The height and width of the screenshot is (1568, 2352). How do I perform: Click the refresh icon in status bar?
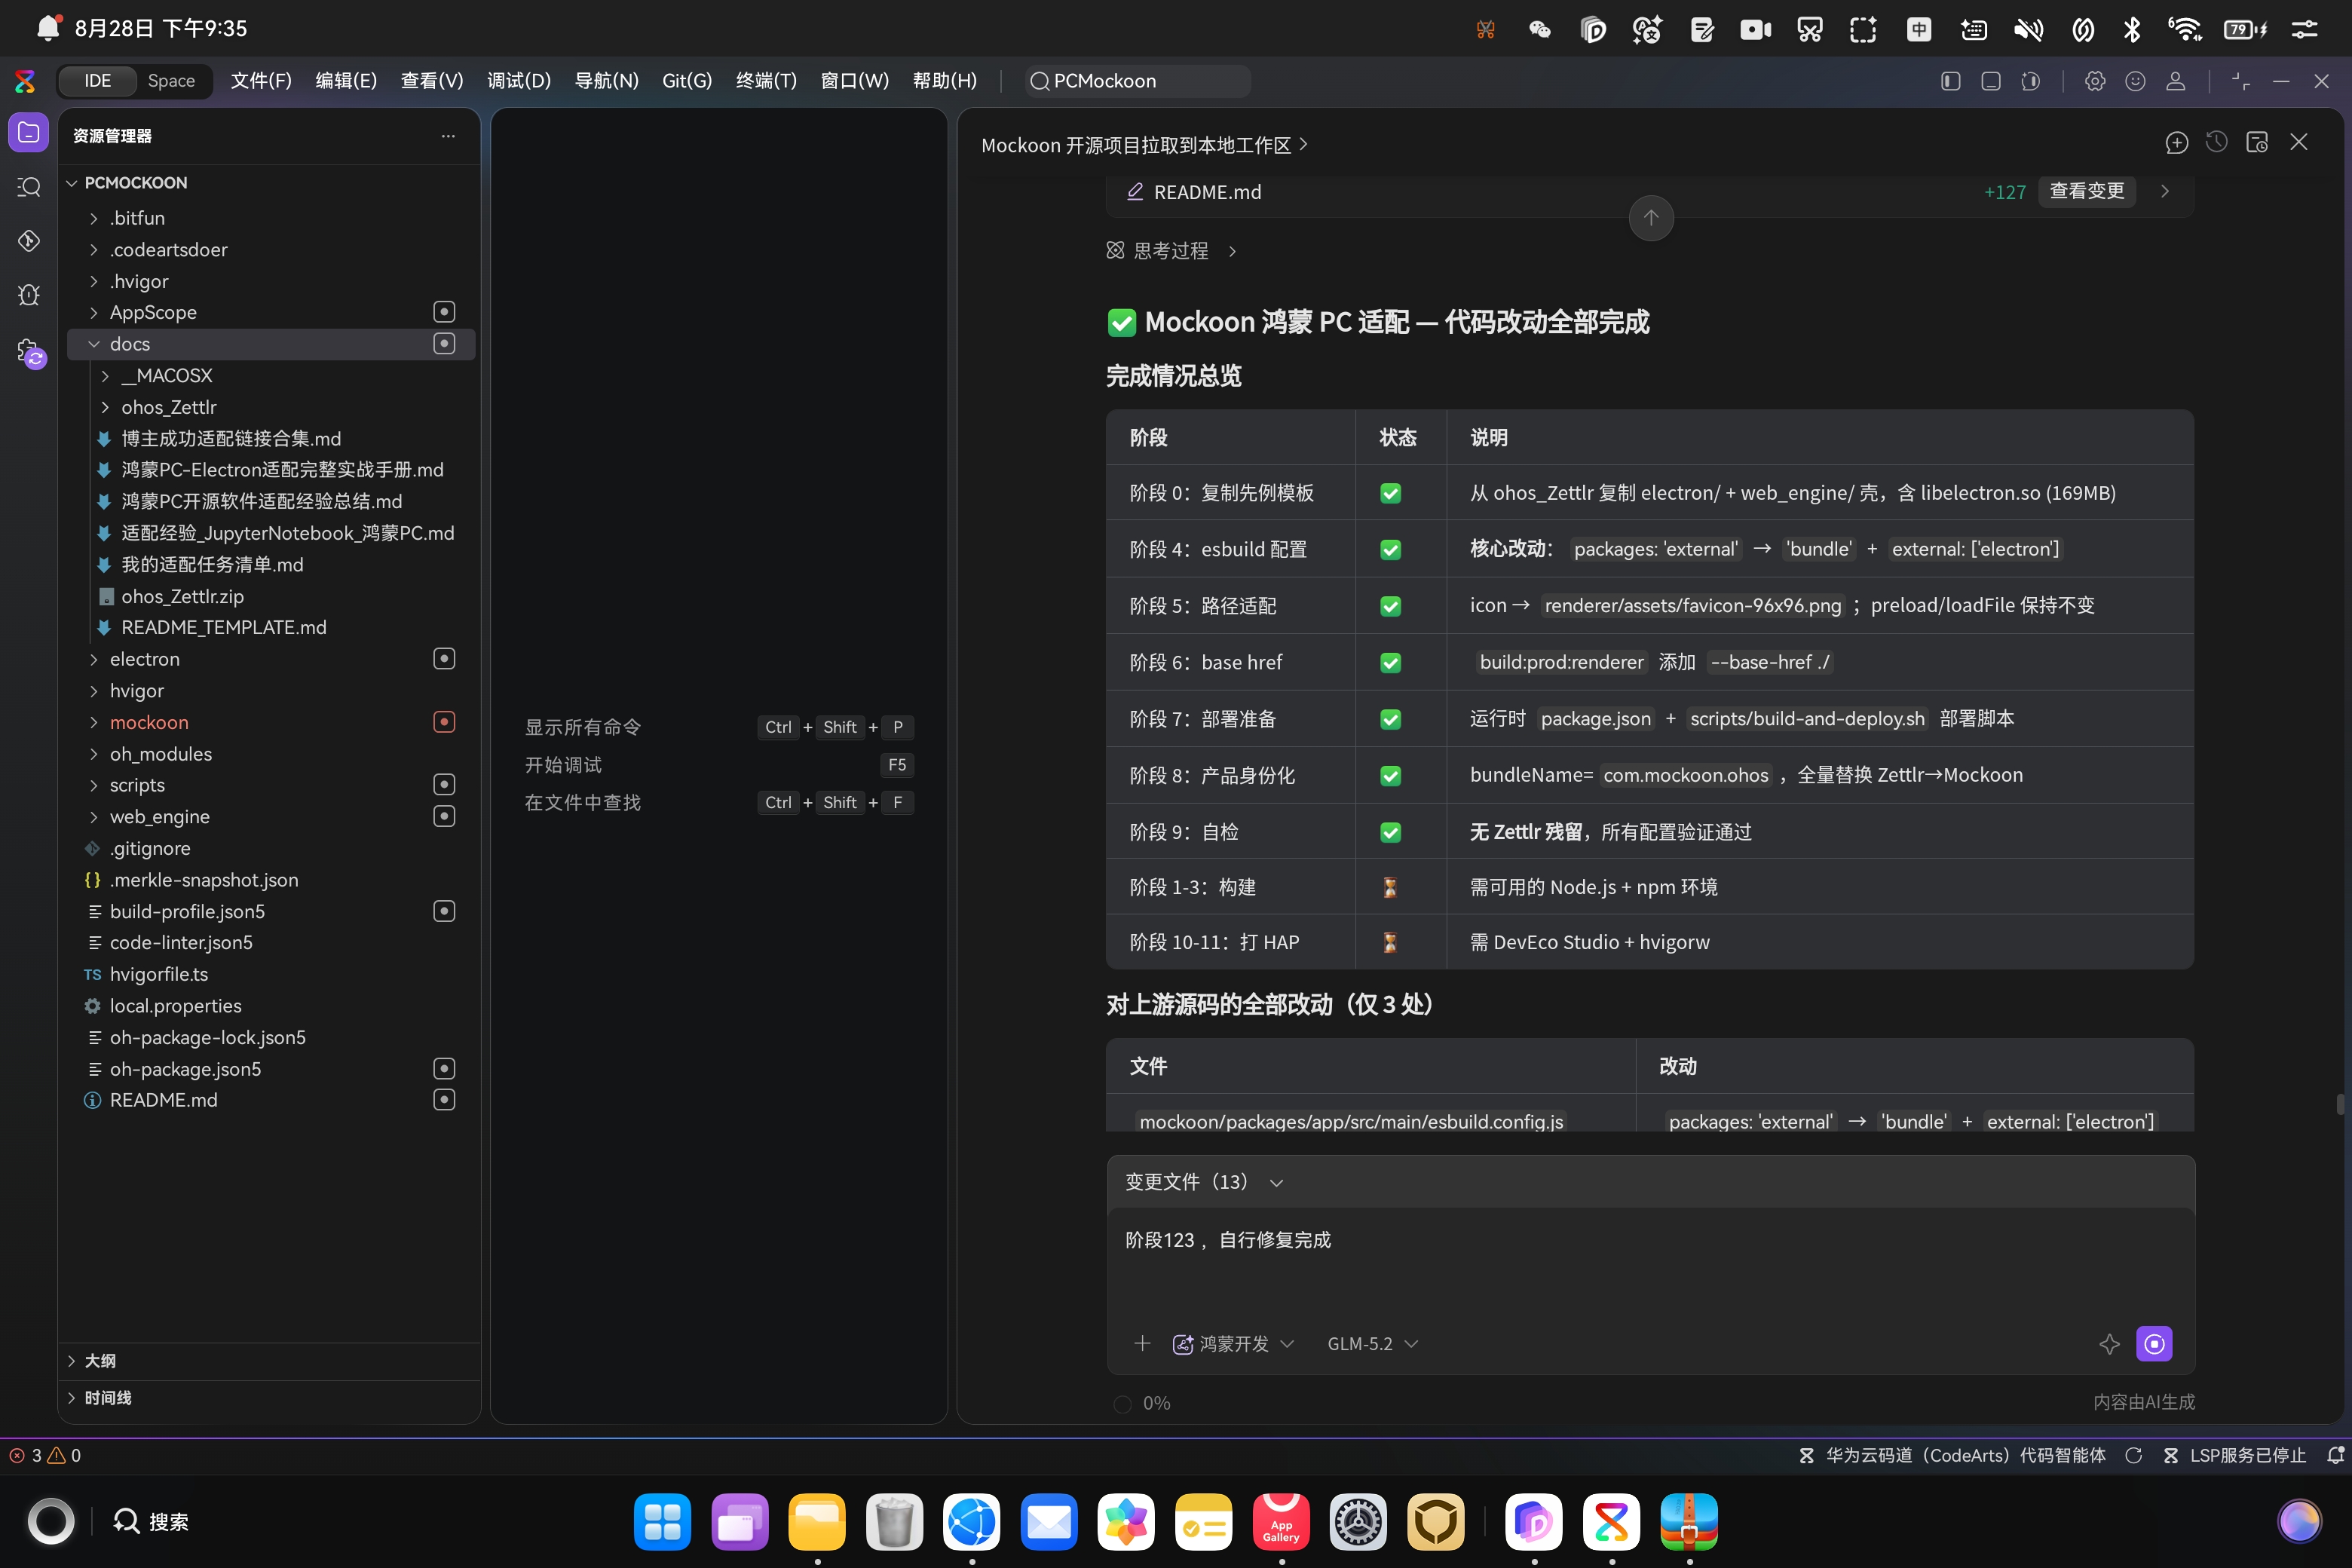pyautogui.click(x=2133, y=1455)
